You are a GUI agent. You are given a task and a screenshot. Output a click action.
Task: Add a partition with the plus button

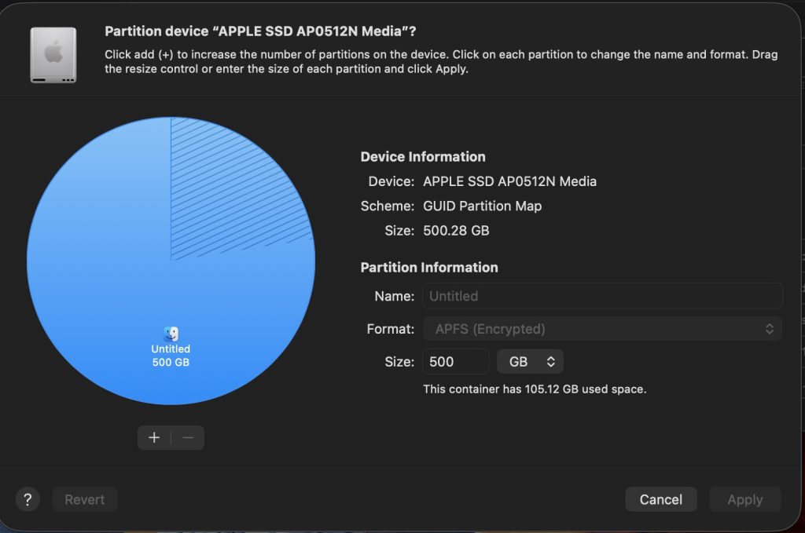pyautogui.click(x=154, y=438)
